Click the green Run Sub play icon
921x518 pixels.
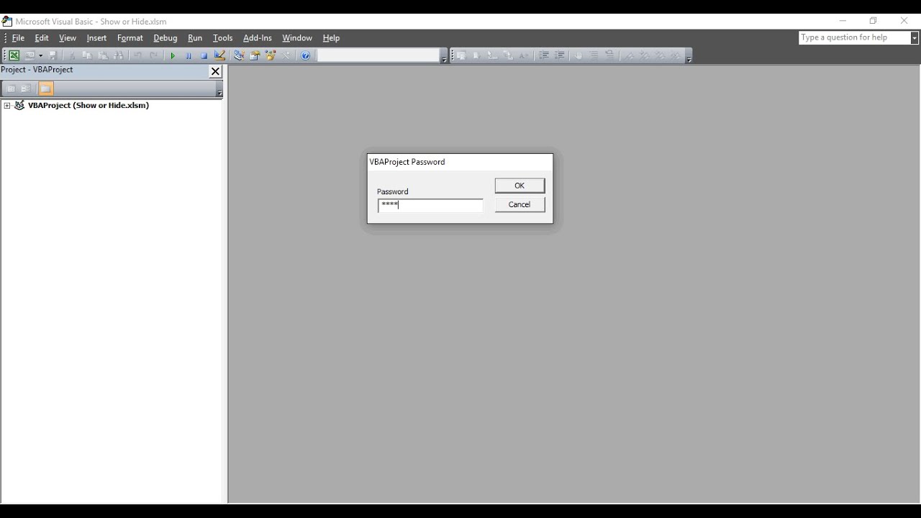pos(172,55)
